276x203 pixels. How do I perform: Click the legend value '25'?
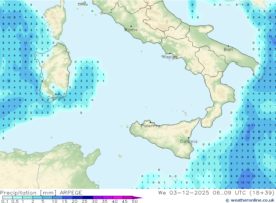pos(85,201)
